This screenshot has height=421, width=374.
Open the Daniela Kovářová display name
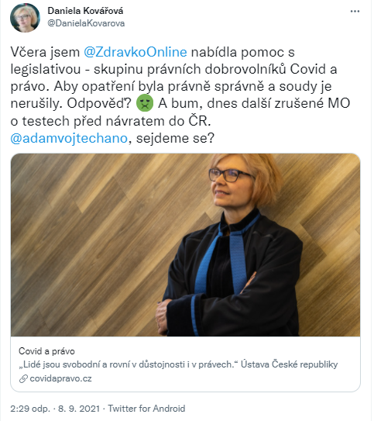[85, 11]
